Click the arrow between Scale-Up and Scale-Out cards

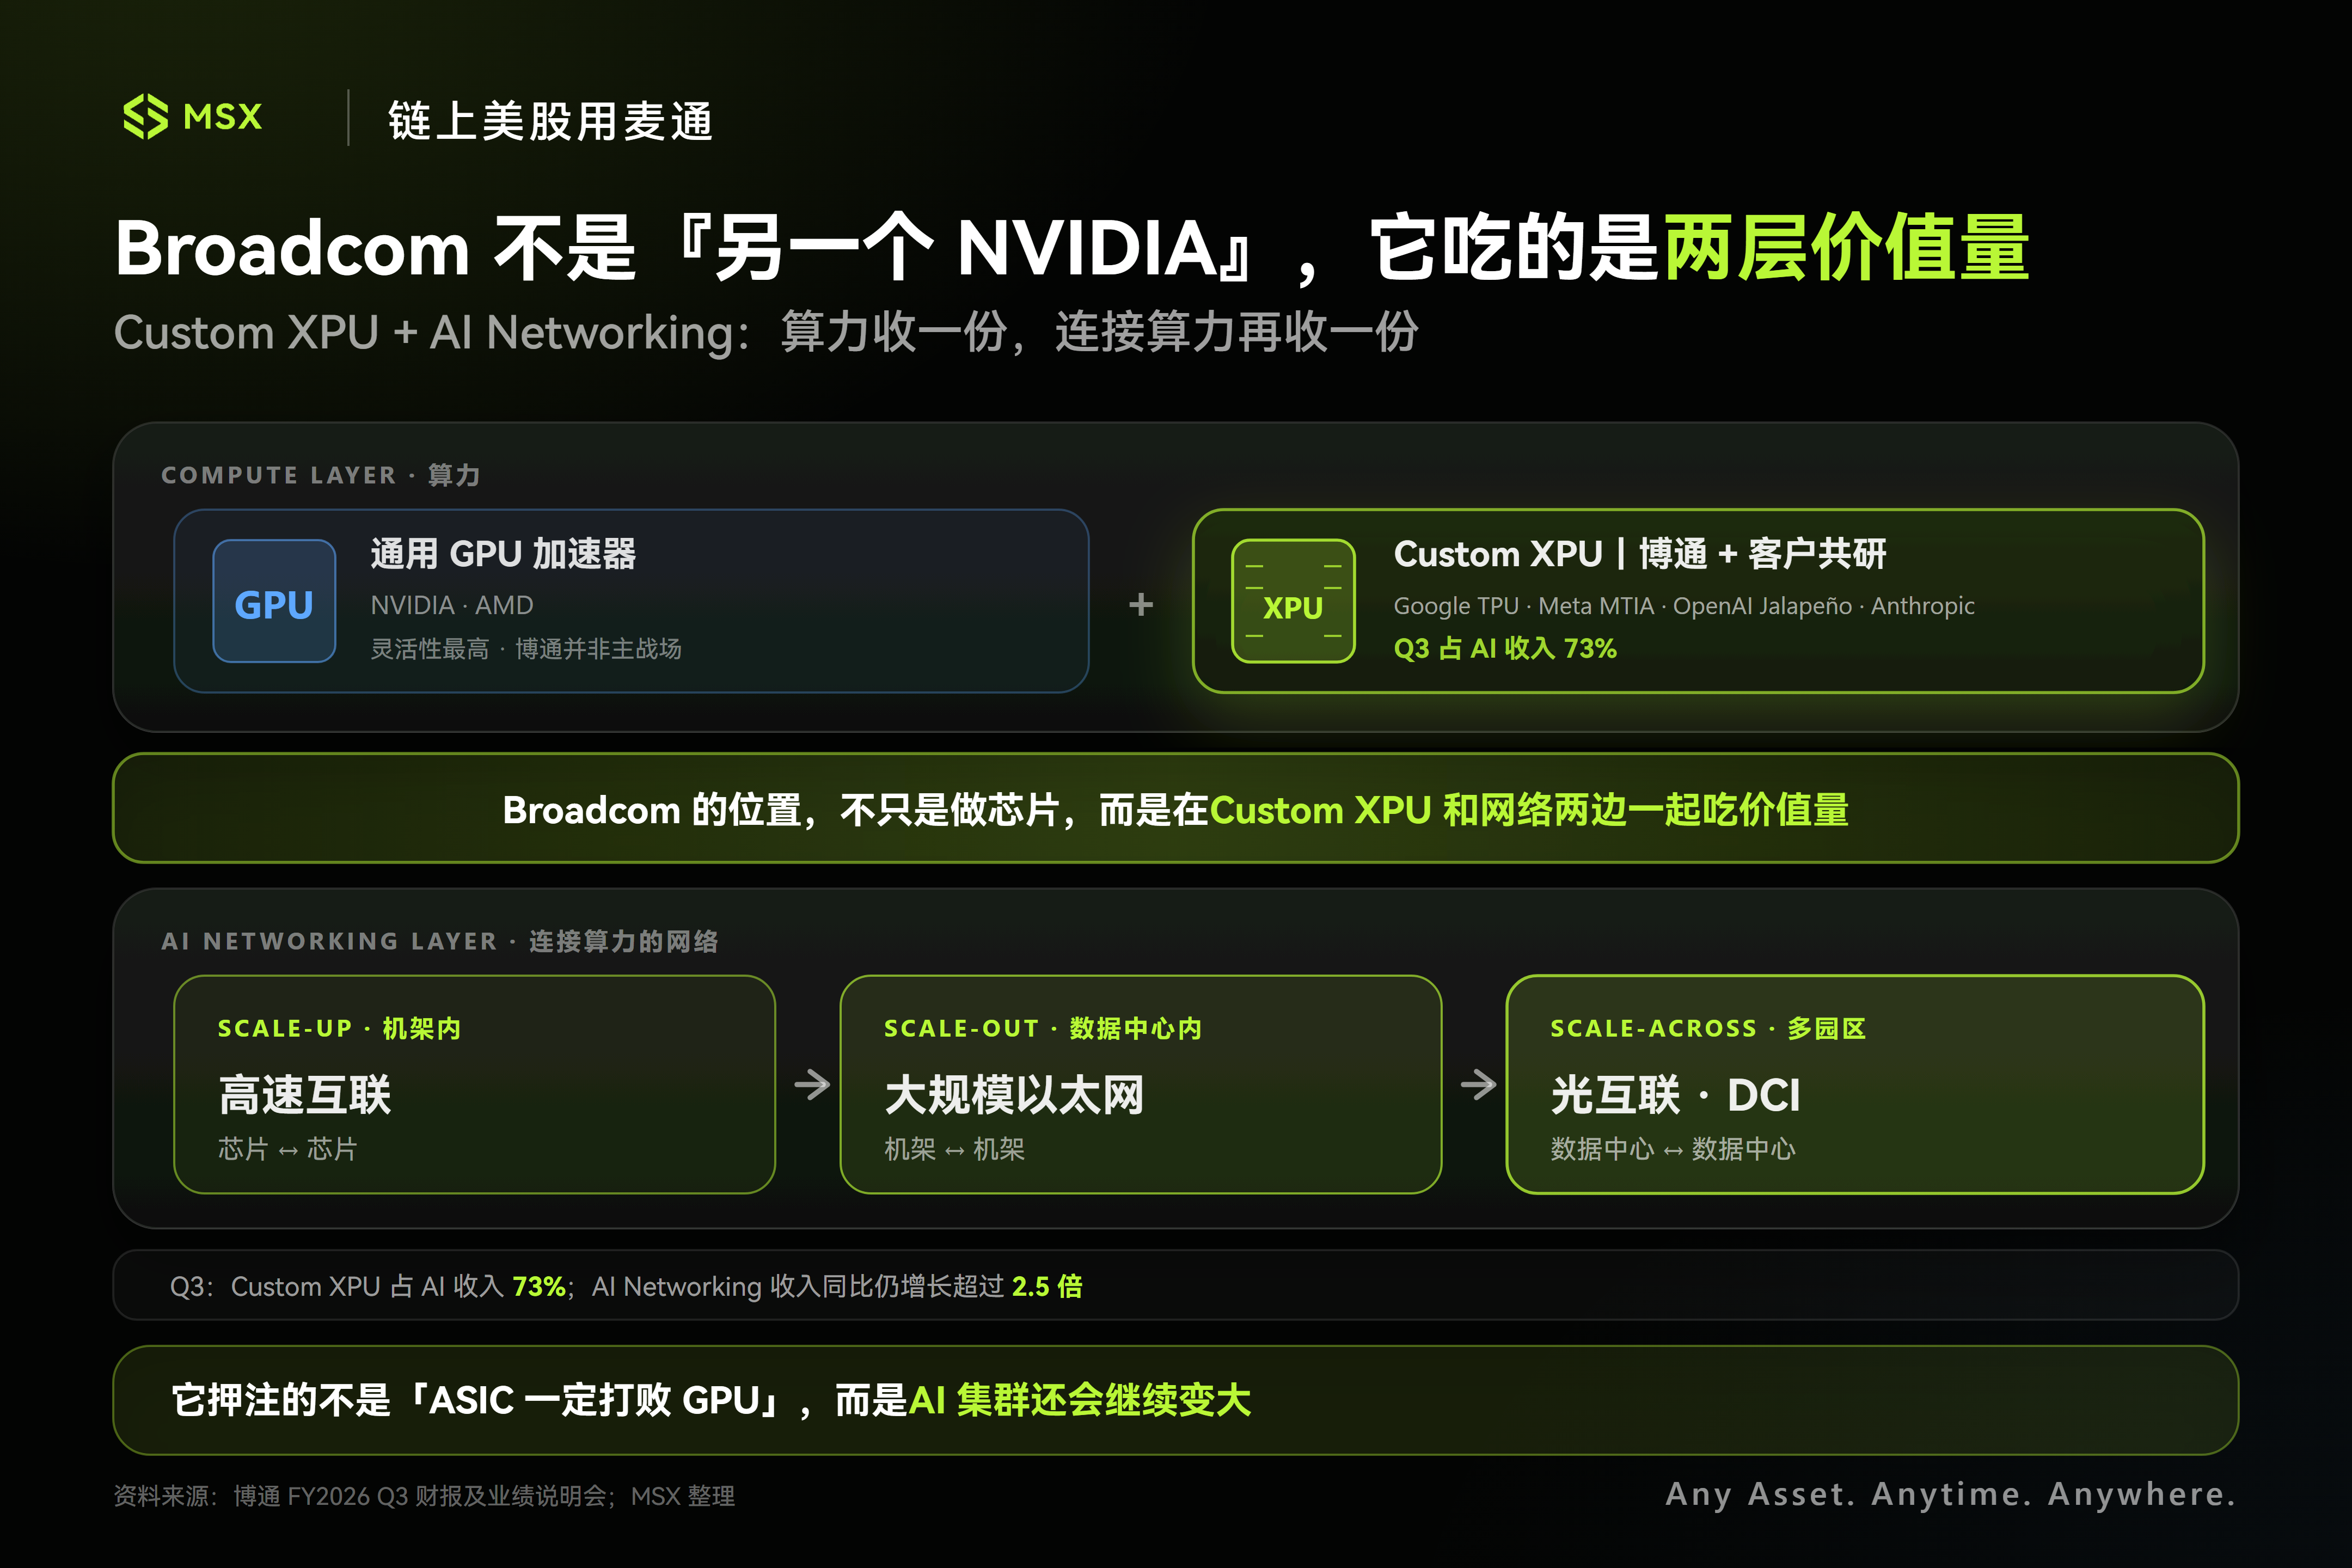(x=812, y=1085)
